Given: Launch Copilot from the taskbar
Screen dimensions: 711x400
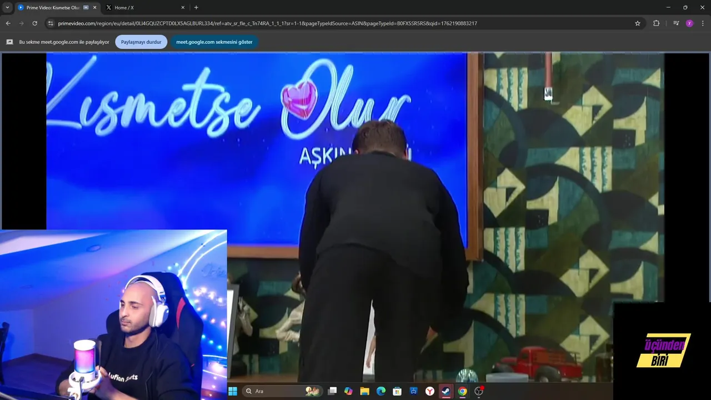Looking at the screenshot, I should 348,391.
